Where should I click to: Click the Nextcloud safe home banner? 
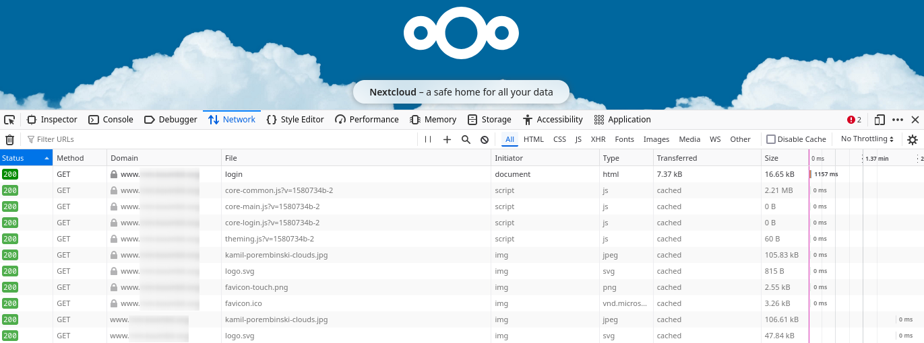click(461, 92)
